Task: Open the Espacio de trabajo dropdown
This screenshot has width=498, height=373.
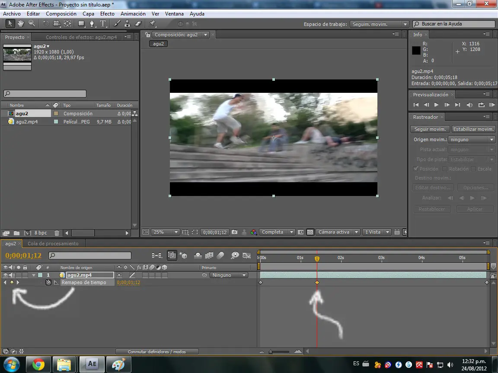Action: click(379, 24)
